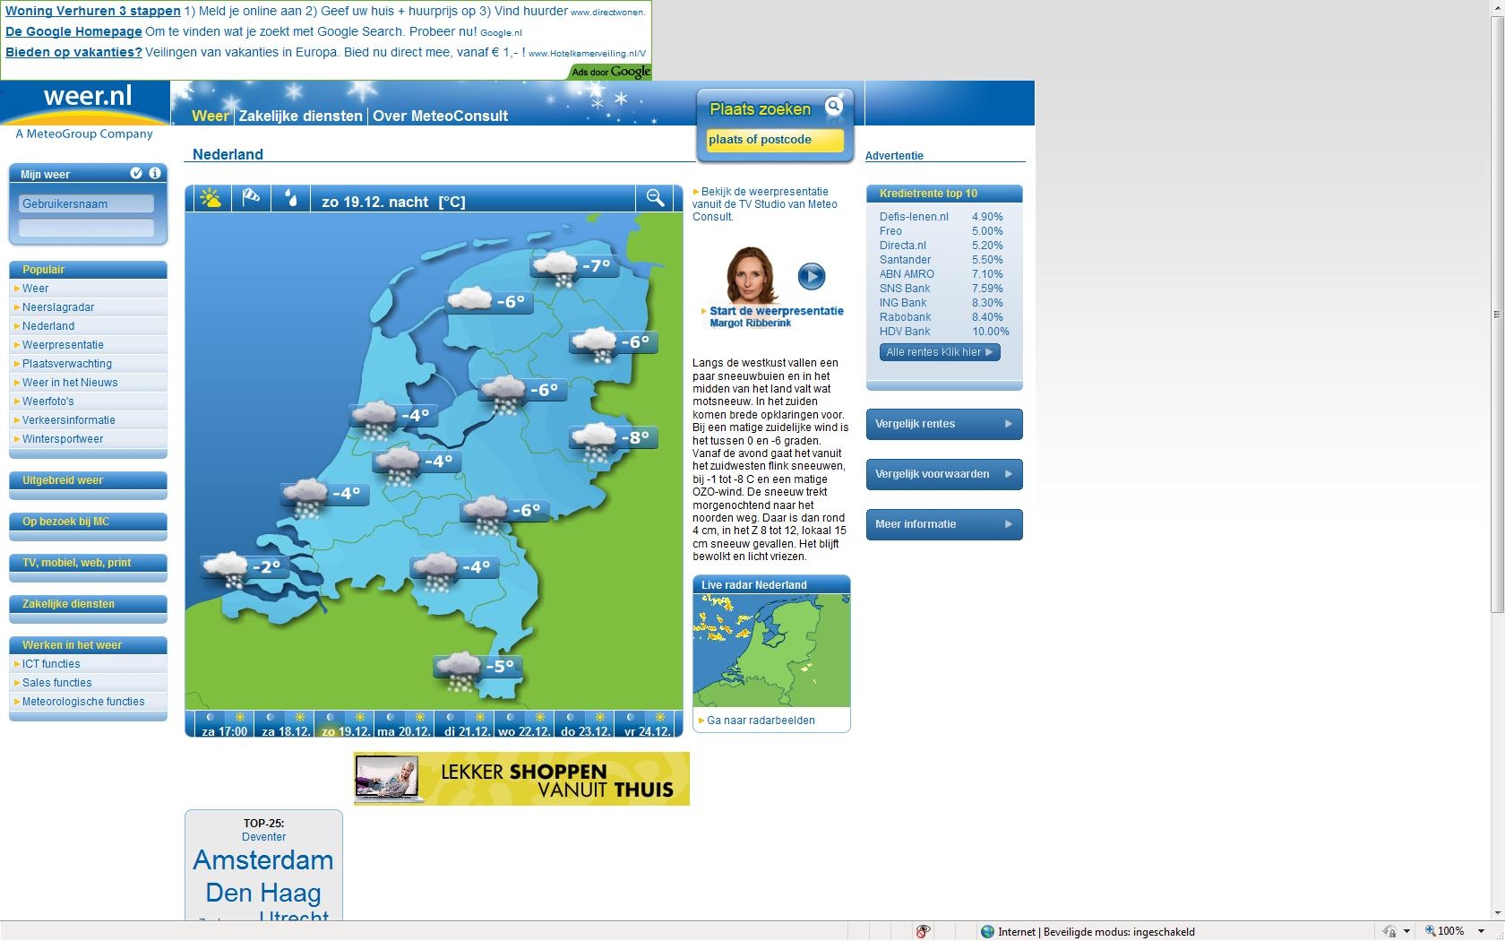Viewport: 1505px width, 941px height.
Task: Click Alle rentes Klik hier button
Action: (940, 352)
